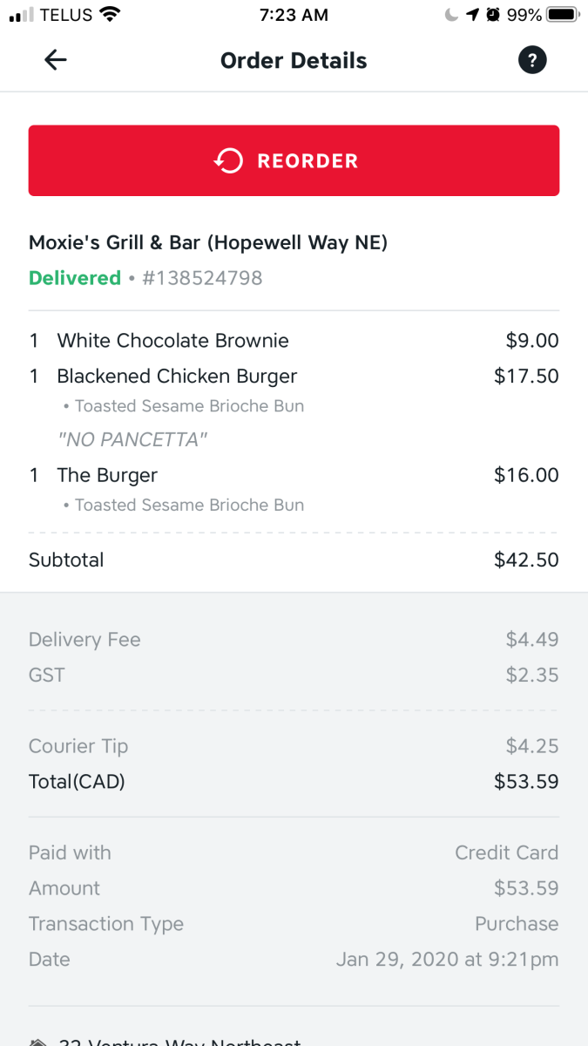
Task: Tap the Courier Tip amount row
Action: [x=294, y=746]
